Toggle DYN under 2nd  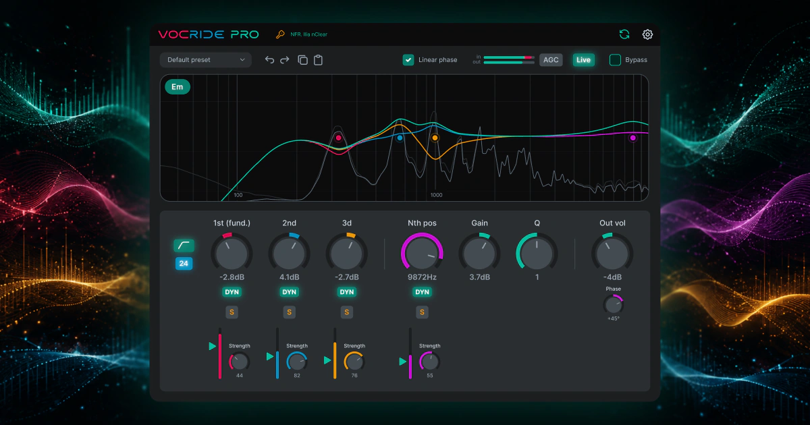click(290, 292)
